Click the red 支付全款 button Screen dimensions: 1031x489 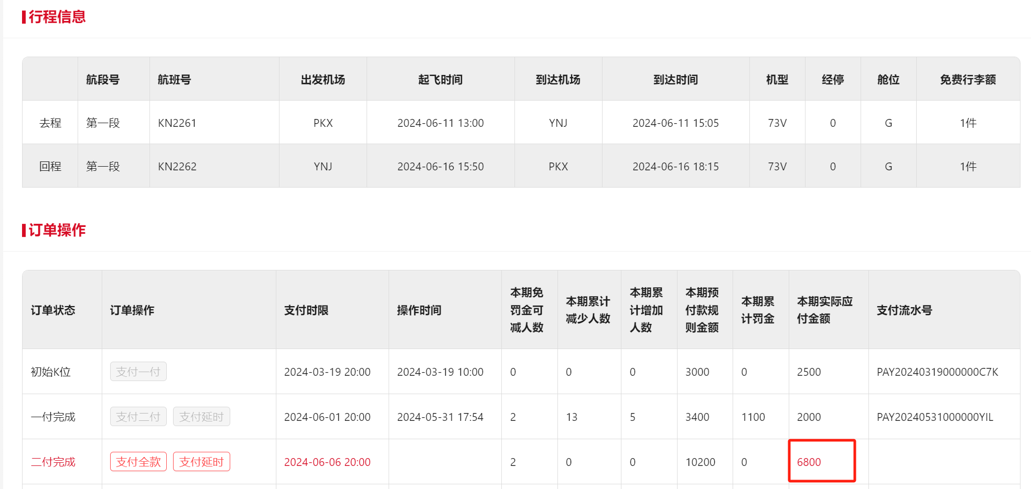138,462
